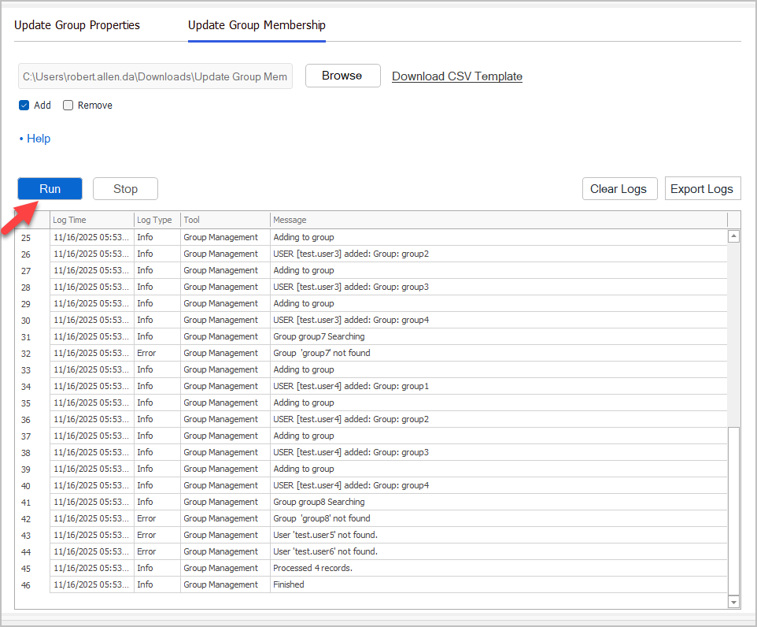The image size is (757, 627).
Task: Click the CSV file path field
Action: 155,76
